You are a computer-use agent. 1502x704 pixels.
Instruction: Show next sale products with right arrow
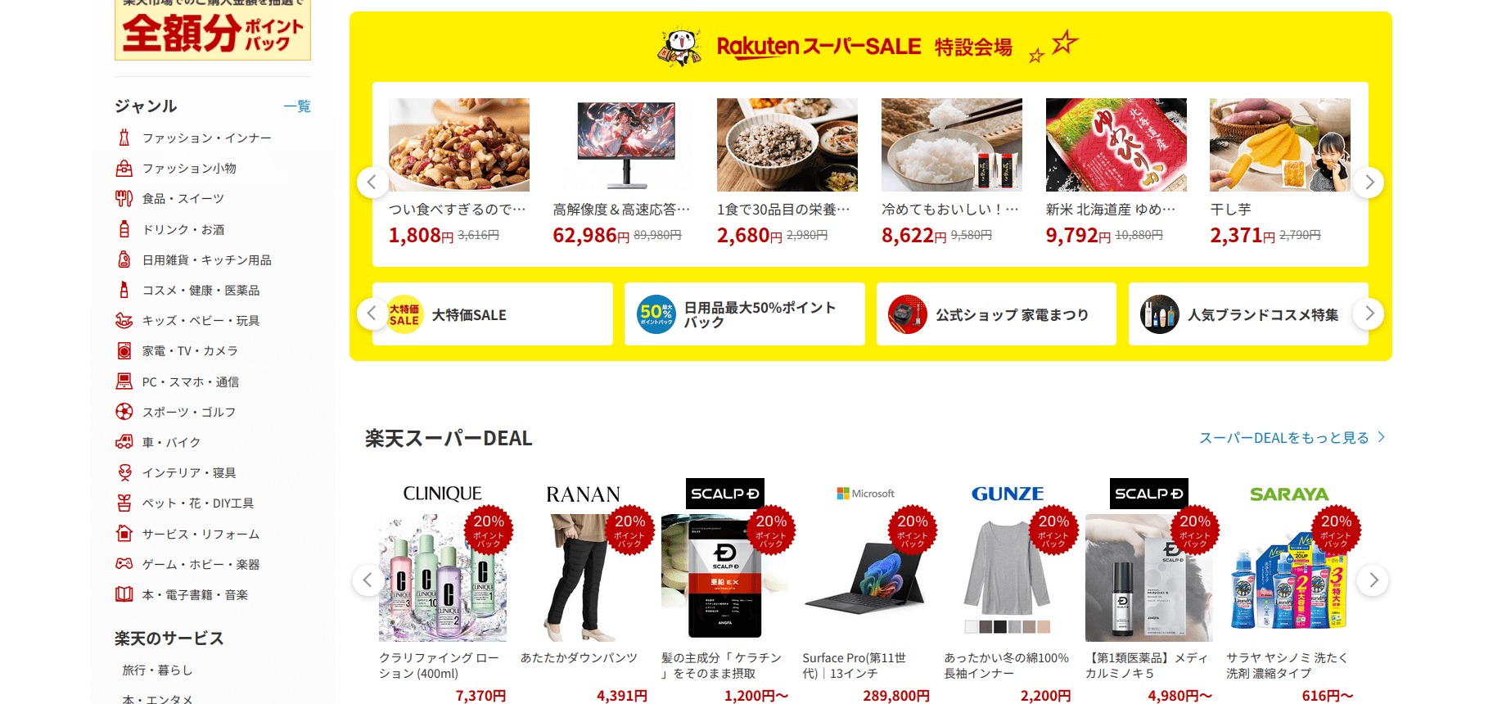[x=1369, y=183]
